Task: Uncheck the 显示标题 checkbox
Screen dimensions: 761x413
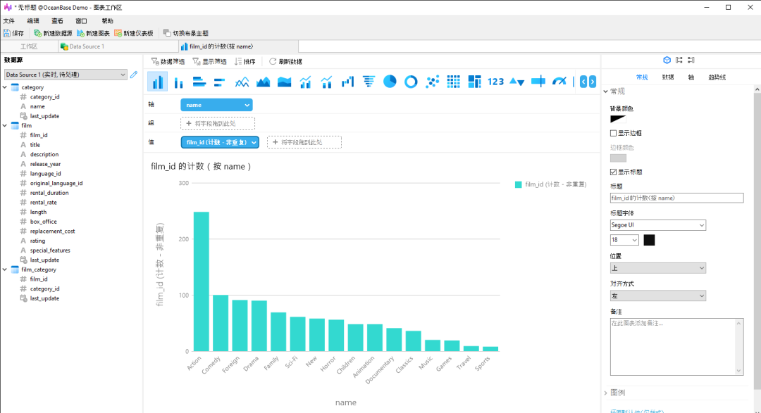Action: (614, 172)
